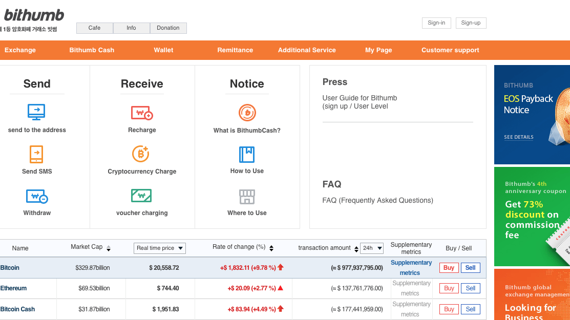Click Buy for Ethereum

[x=449, y=288]
